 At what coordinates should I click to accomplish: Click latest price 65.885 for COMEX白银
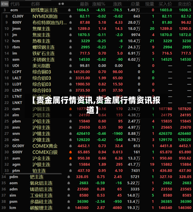pyautogui.click(x=84, y=152)
